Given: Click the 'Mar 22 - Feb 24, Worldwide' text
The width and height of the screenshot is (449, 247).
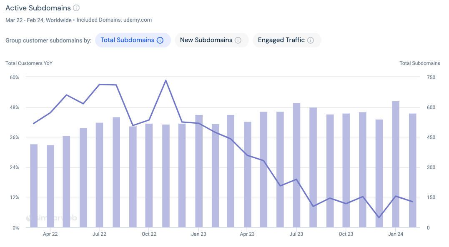Looking at the screenshot, I should tap(38, 20).
